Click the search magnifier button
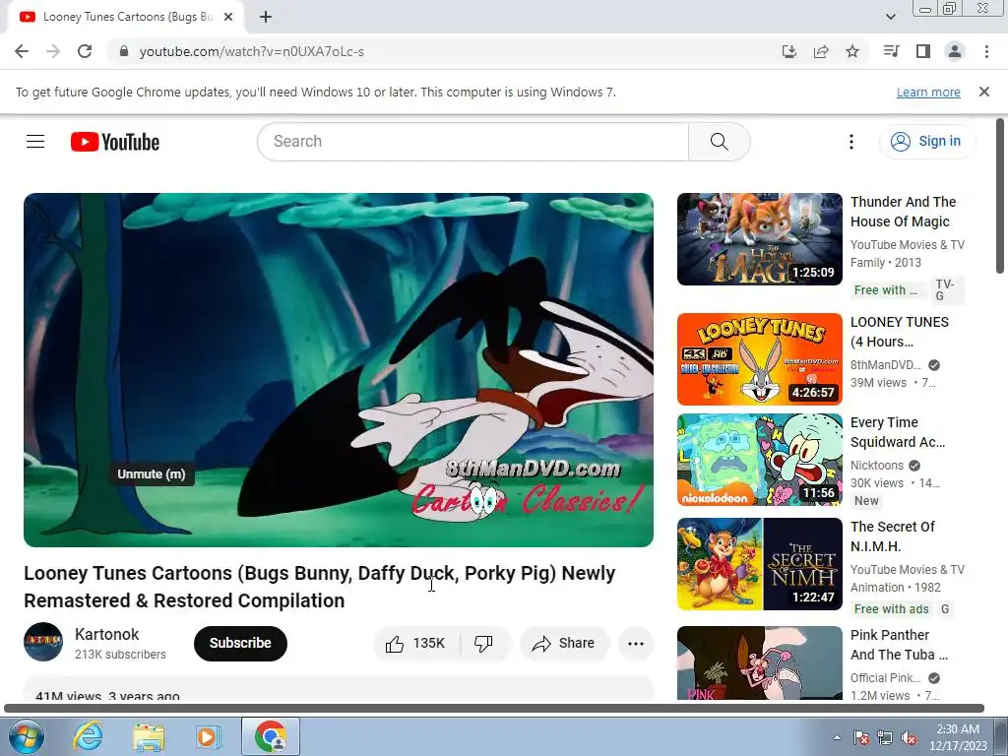Viewport: 1008px width, 756px height. click(x=720, y=142)
